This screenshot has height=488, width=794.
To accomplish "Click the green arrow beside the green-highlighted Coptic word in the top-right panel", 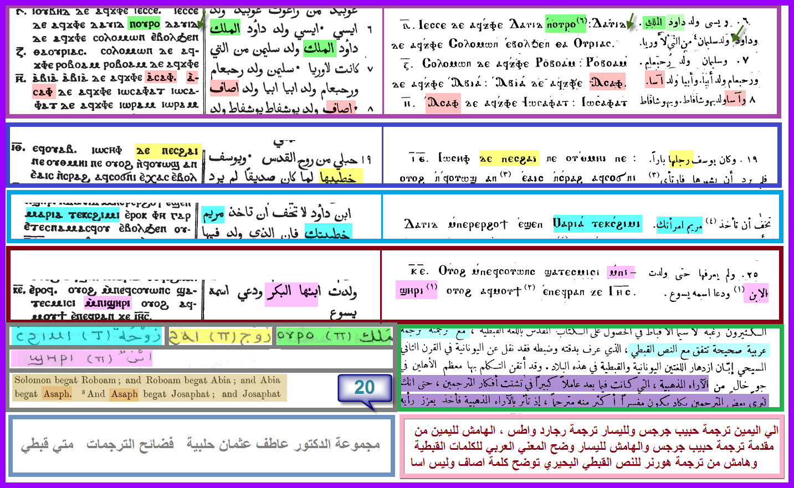I will coord(630,23).
